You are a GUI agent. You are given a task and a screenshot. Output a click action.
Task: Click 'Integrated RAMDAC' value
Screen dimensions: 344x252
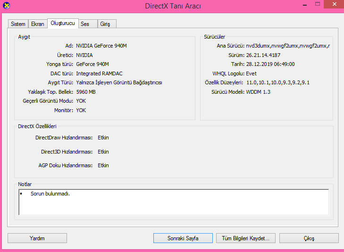[99, 73]
